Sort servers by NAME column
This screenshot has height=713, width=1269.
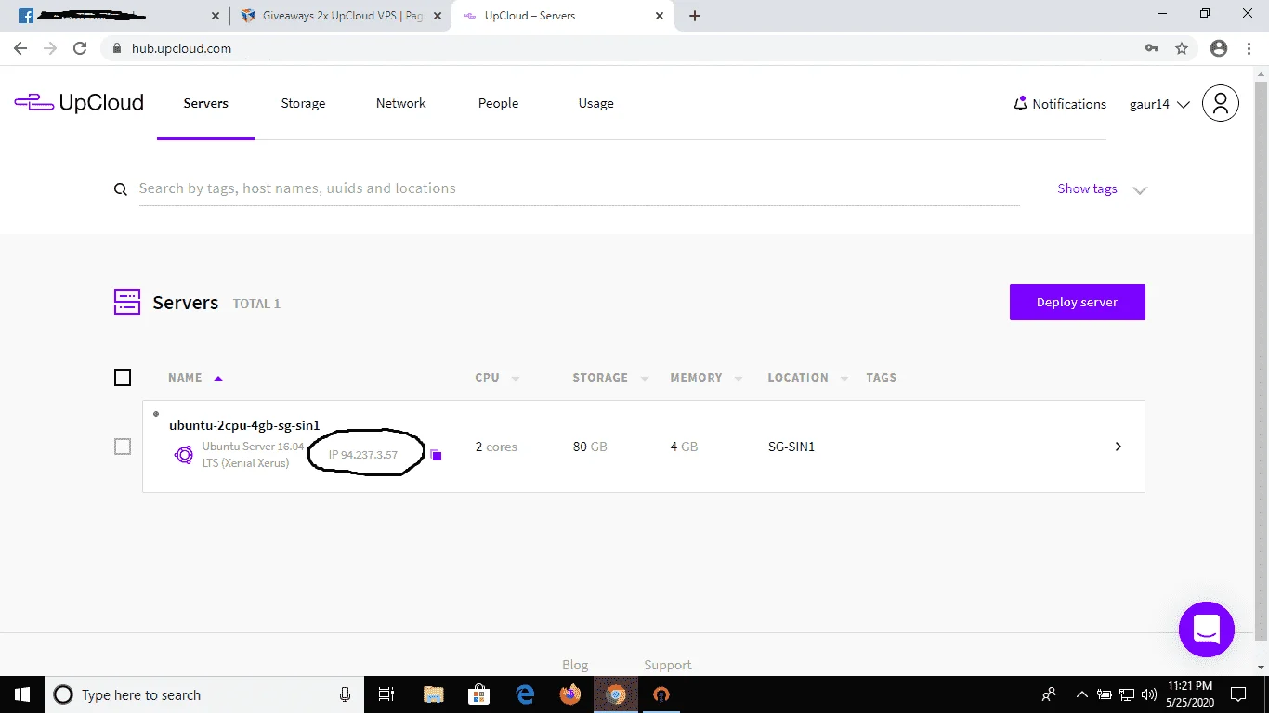(x=195, y=378)
